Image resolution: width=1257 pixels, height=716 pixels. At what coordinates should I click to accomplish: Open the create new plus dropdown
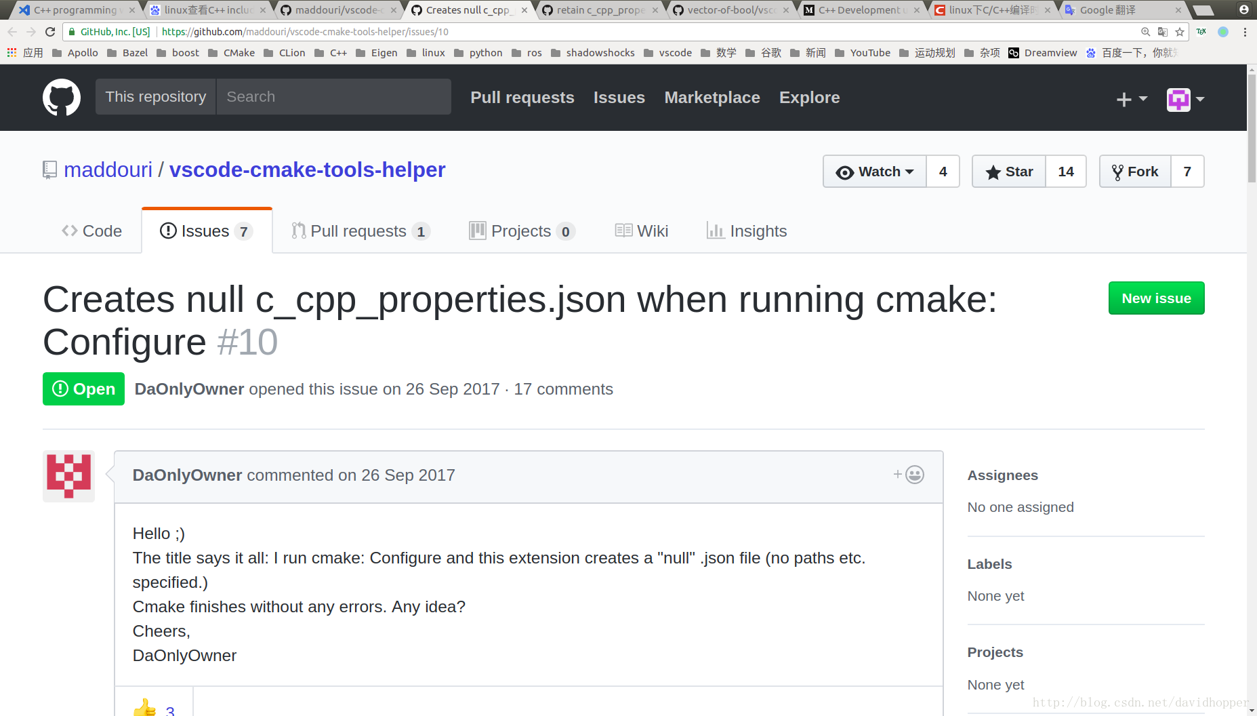tap(1131, 99)
